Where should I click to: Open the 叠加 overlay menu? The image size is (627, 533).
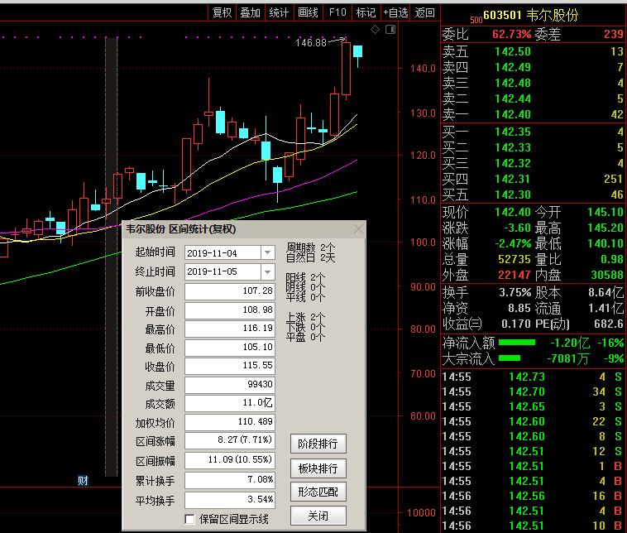coord(251,12)
